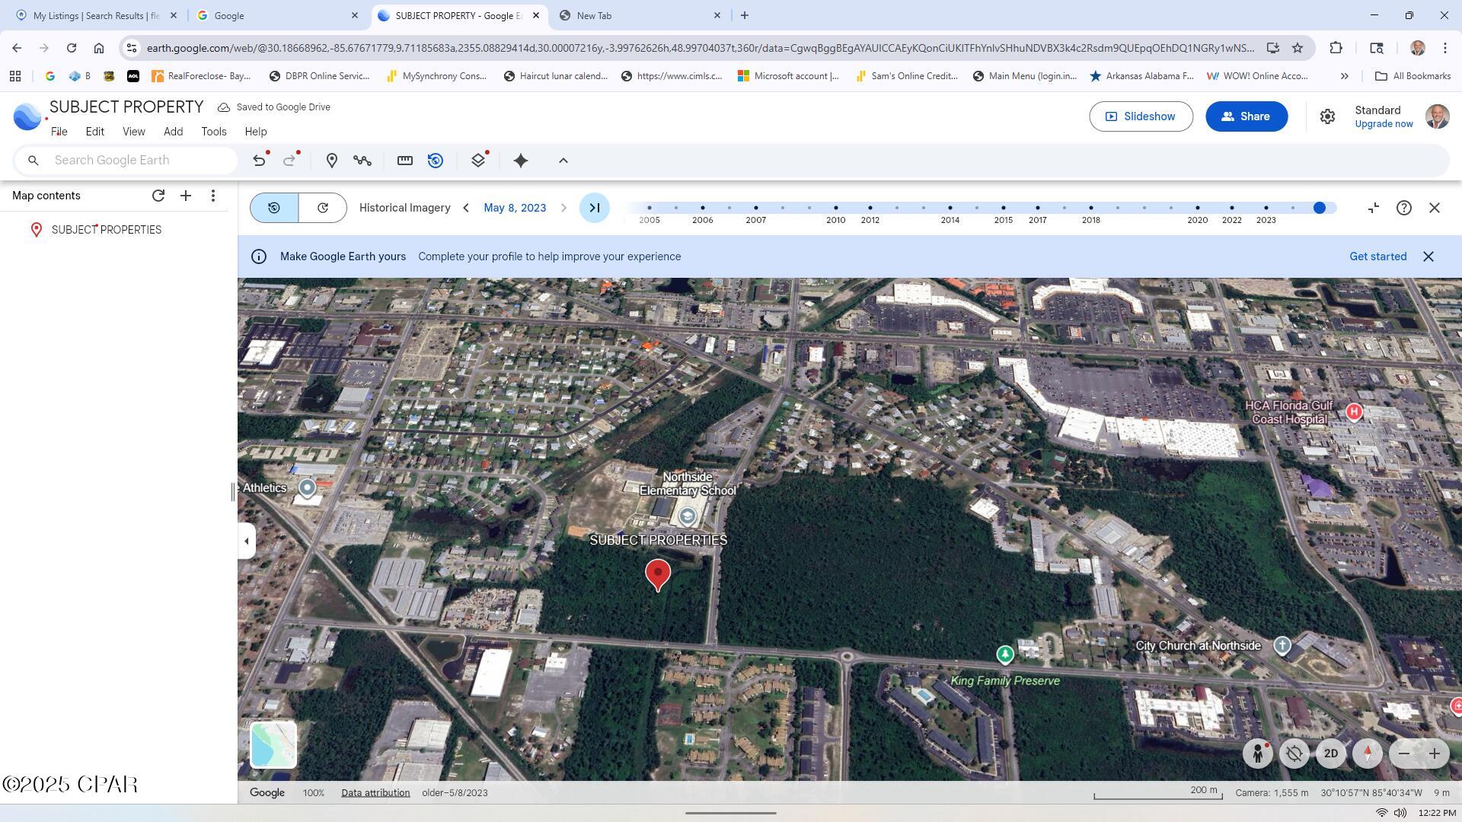1462x822 pixels.
Task: Click the 2014 marker on imagery timeline
Action: point(950,208)
